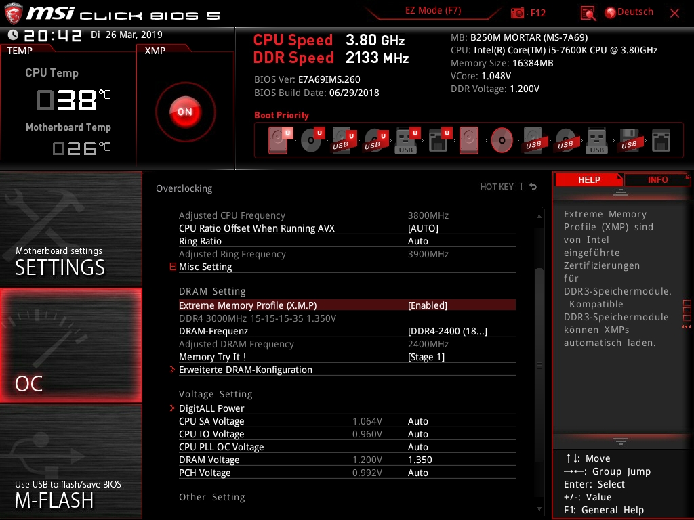Click the Adjusted CPU Frequency 3800MHz row
The image size is (694, 520).
[347, 215]
